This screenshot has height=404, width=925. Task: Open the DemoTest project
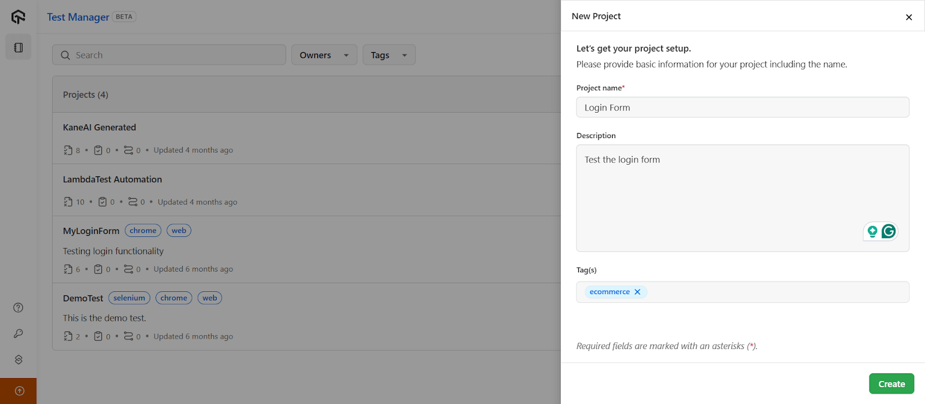83,298
